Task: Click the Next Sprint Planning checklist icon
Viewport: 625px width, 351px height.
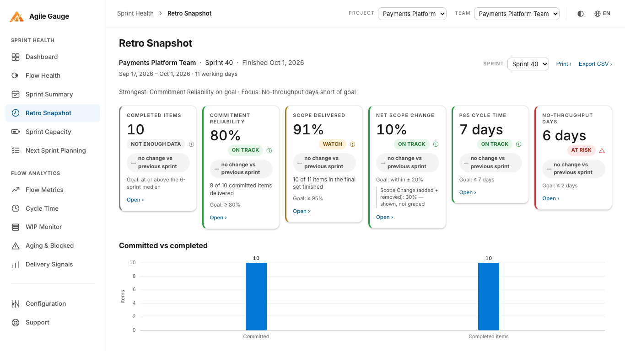Action: [16, 151]
